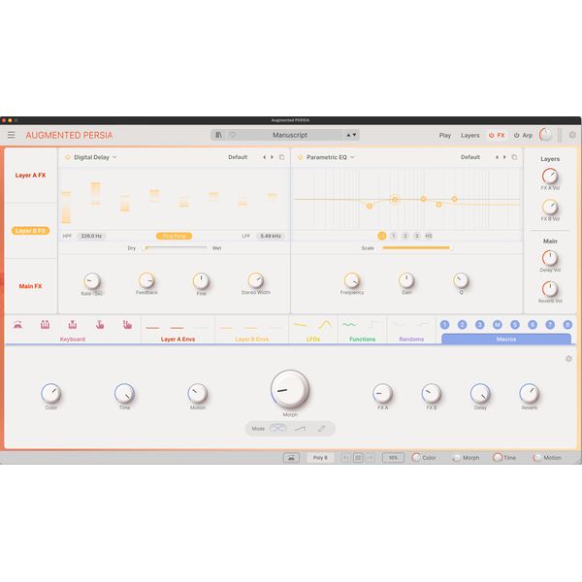Click the keyboard icon in the bottom bar
This screenshot has width=582, height=582.
291,457
